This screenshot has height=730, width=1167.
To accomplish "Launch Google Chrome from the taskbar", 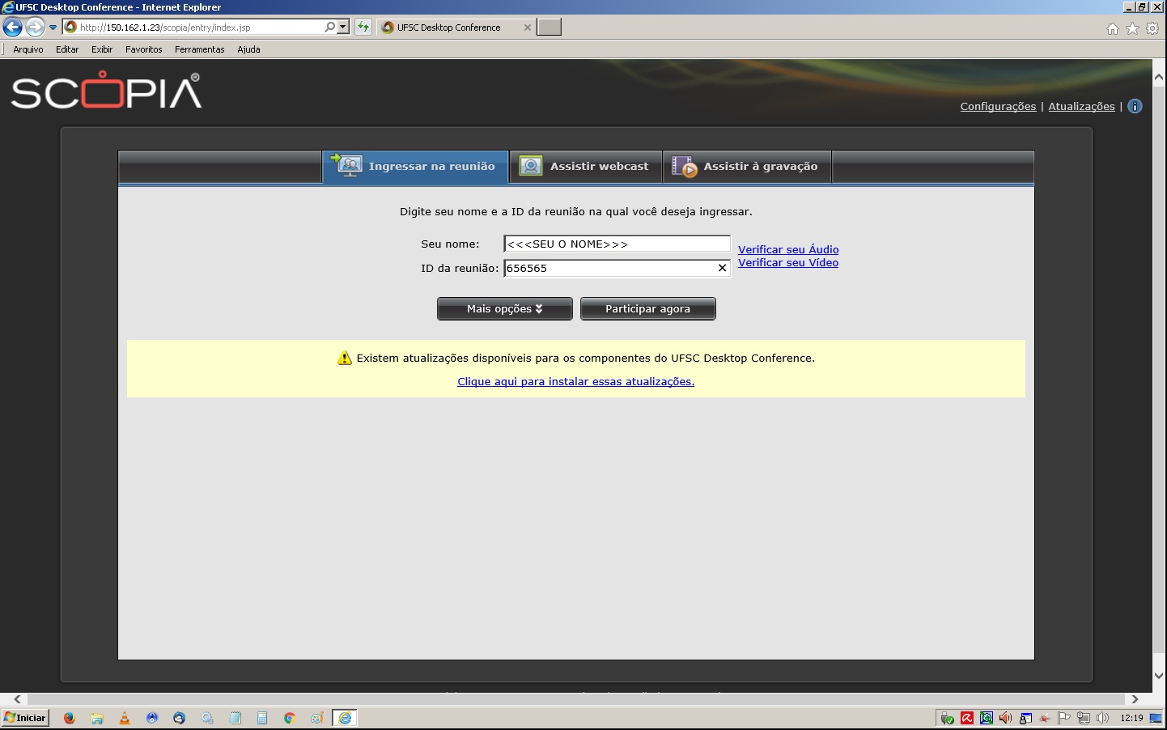I will [290, 718].
